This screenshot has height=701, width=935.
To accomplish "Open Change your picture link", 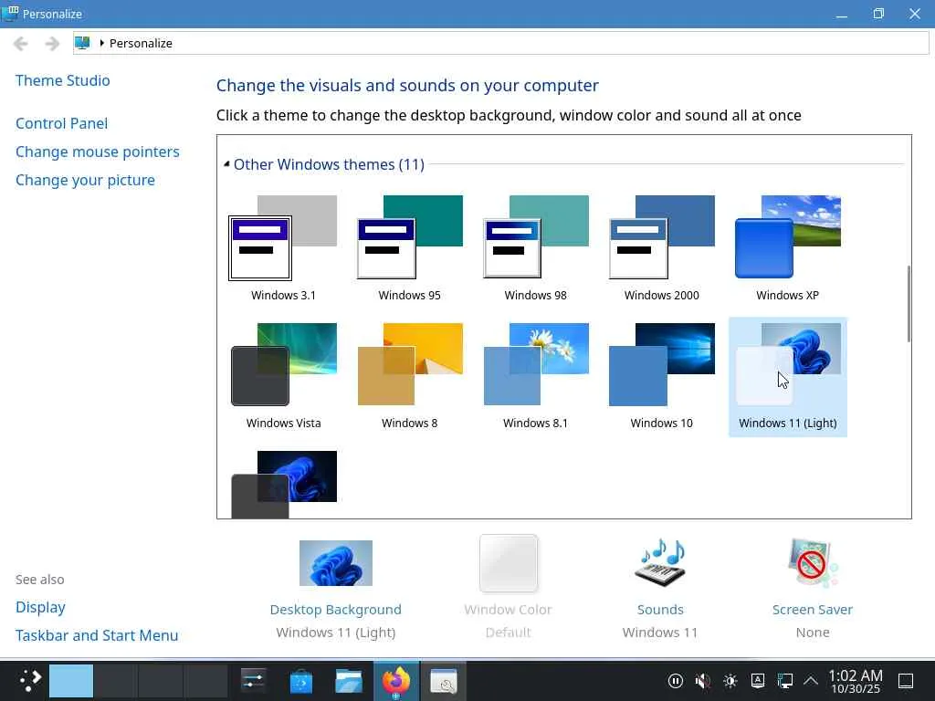I will point(85,180).
